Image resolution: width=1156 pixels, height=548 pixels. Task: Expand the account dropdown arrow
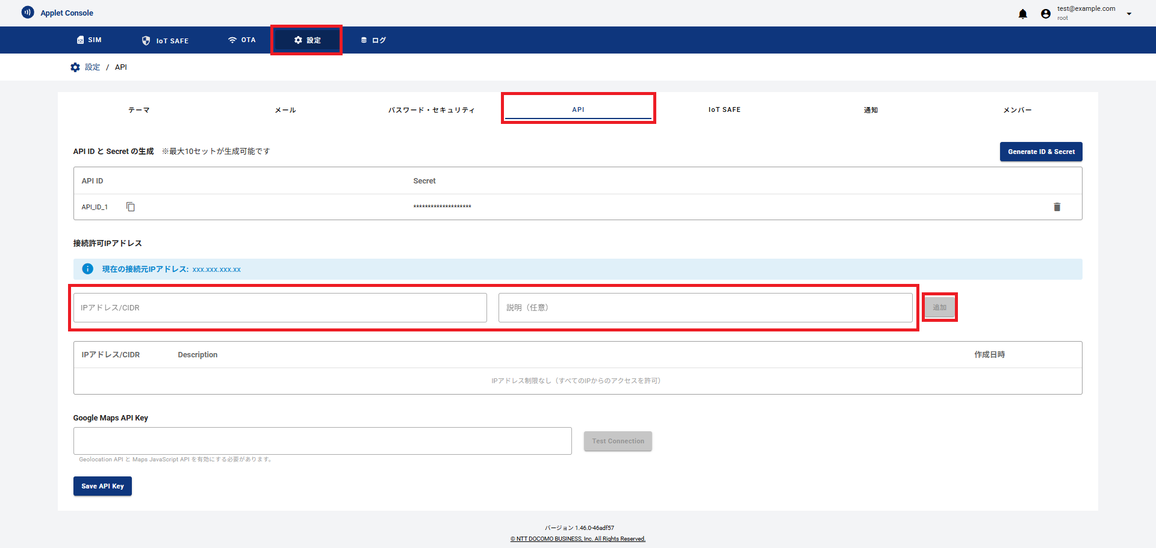[x=1129, y=14]
